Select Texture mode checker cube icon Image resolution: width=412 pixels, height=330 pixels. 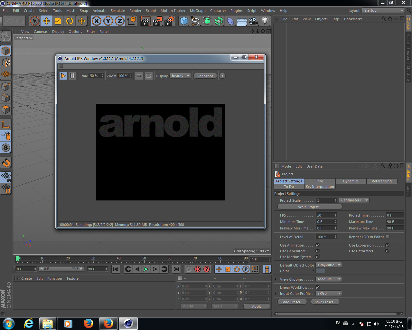6,63
